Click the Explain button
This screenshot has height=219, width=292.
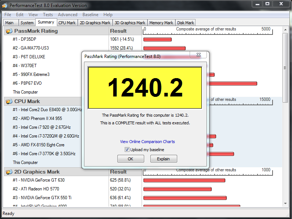[x=164, y=159]
